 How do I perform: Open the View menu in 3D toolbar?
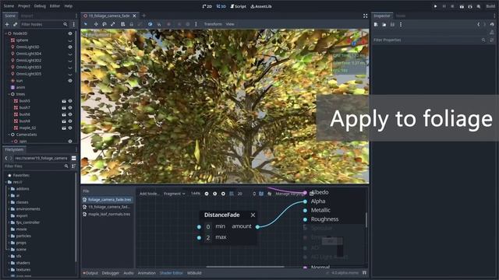point(230,24)
